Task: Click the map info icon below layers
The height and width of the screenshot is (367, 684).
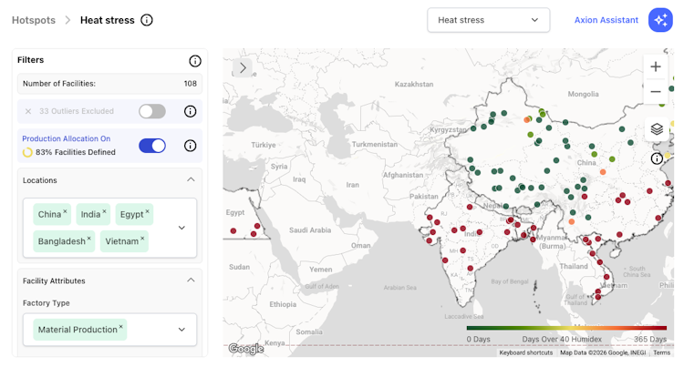Action: [x=657, y=158]
